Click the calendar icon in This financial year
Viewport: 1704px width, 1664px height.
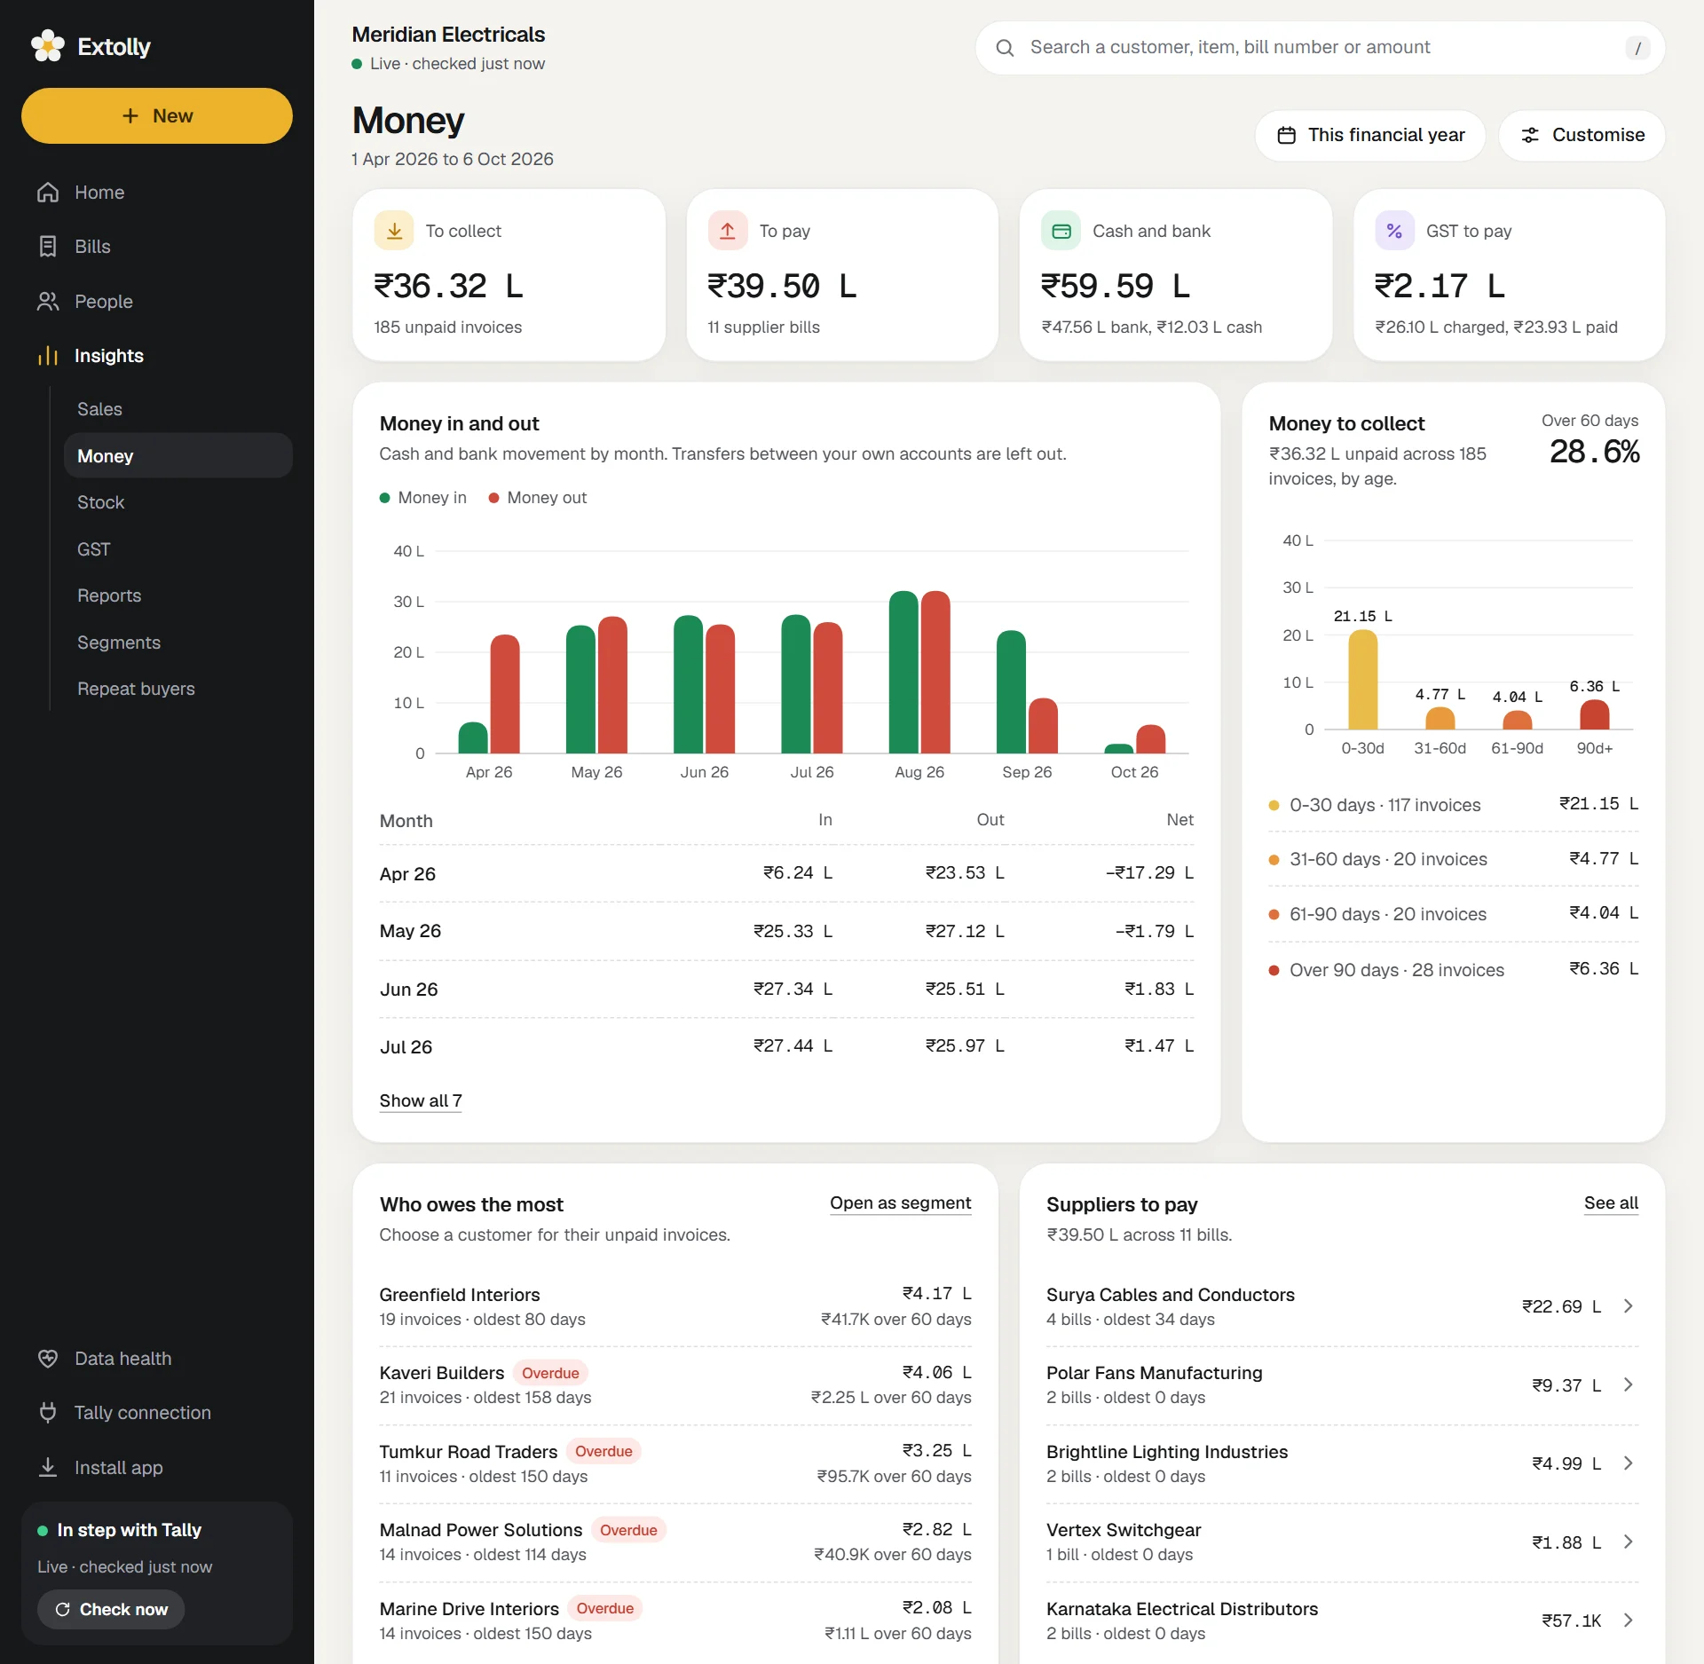coord(1286,135)
